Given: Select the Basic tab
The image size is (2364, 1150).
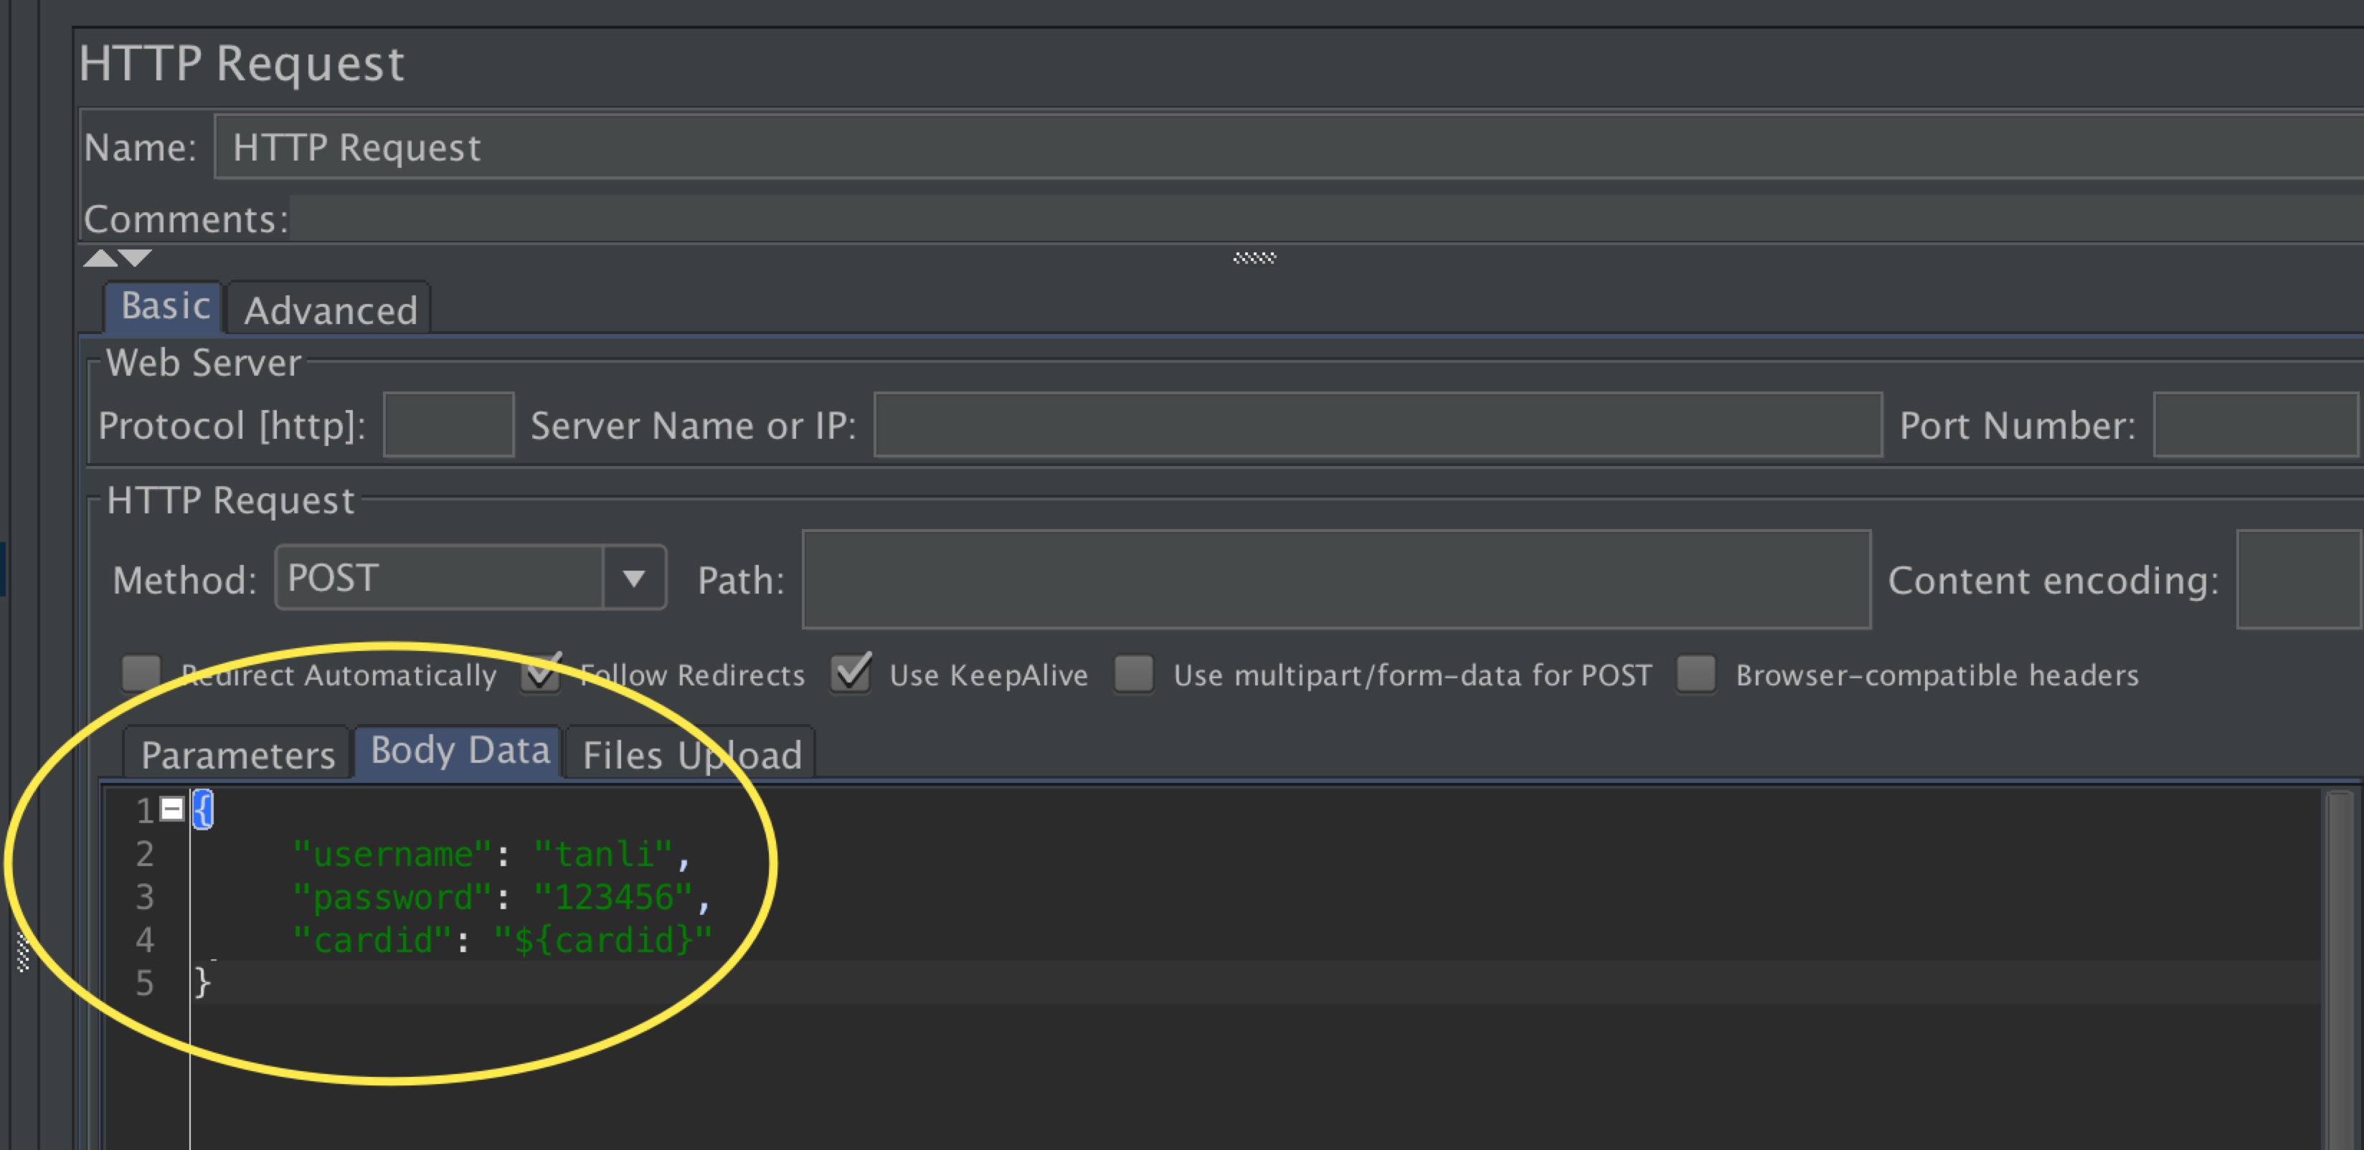Looking at the screenshot, I should [x=165, y=306].
